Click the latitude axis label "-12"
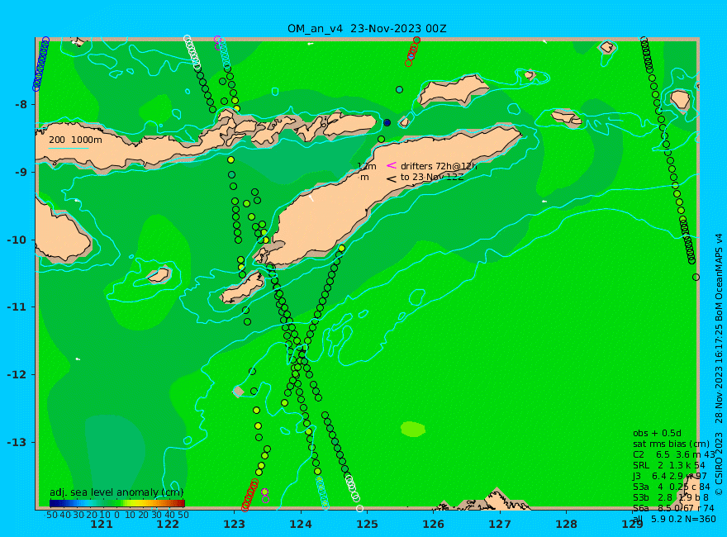 pyautogui.click(x=17, y=375)
